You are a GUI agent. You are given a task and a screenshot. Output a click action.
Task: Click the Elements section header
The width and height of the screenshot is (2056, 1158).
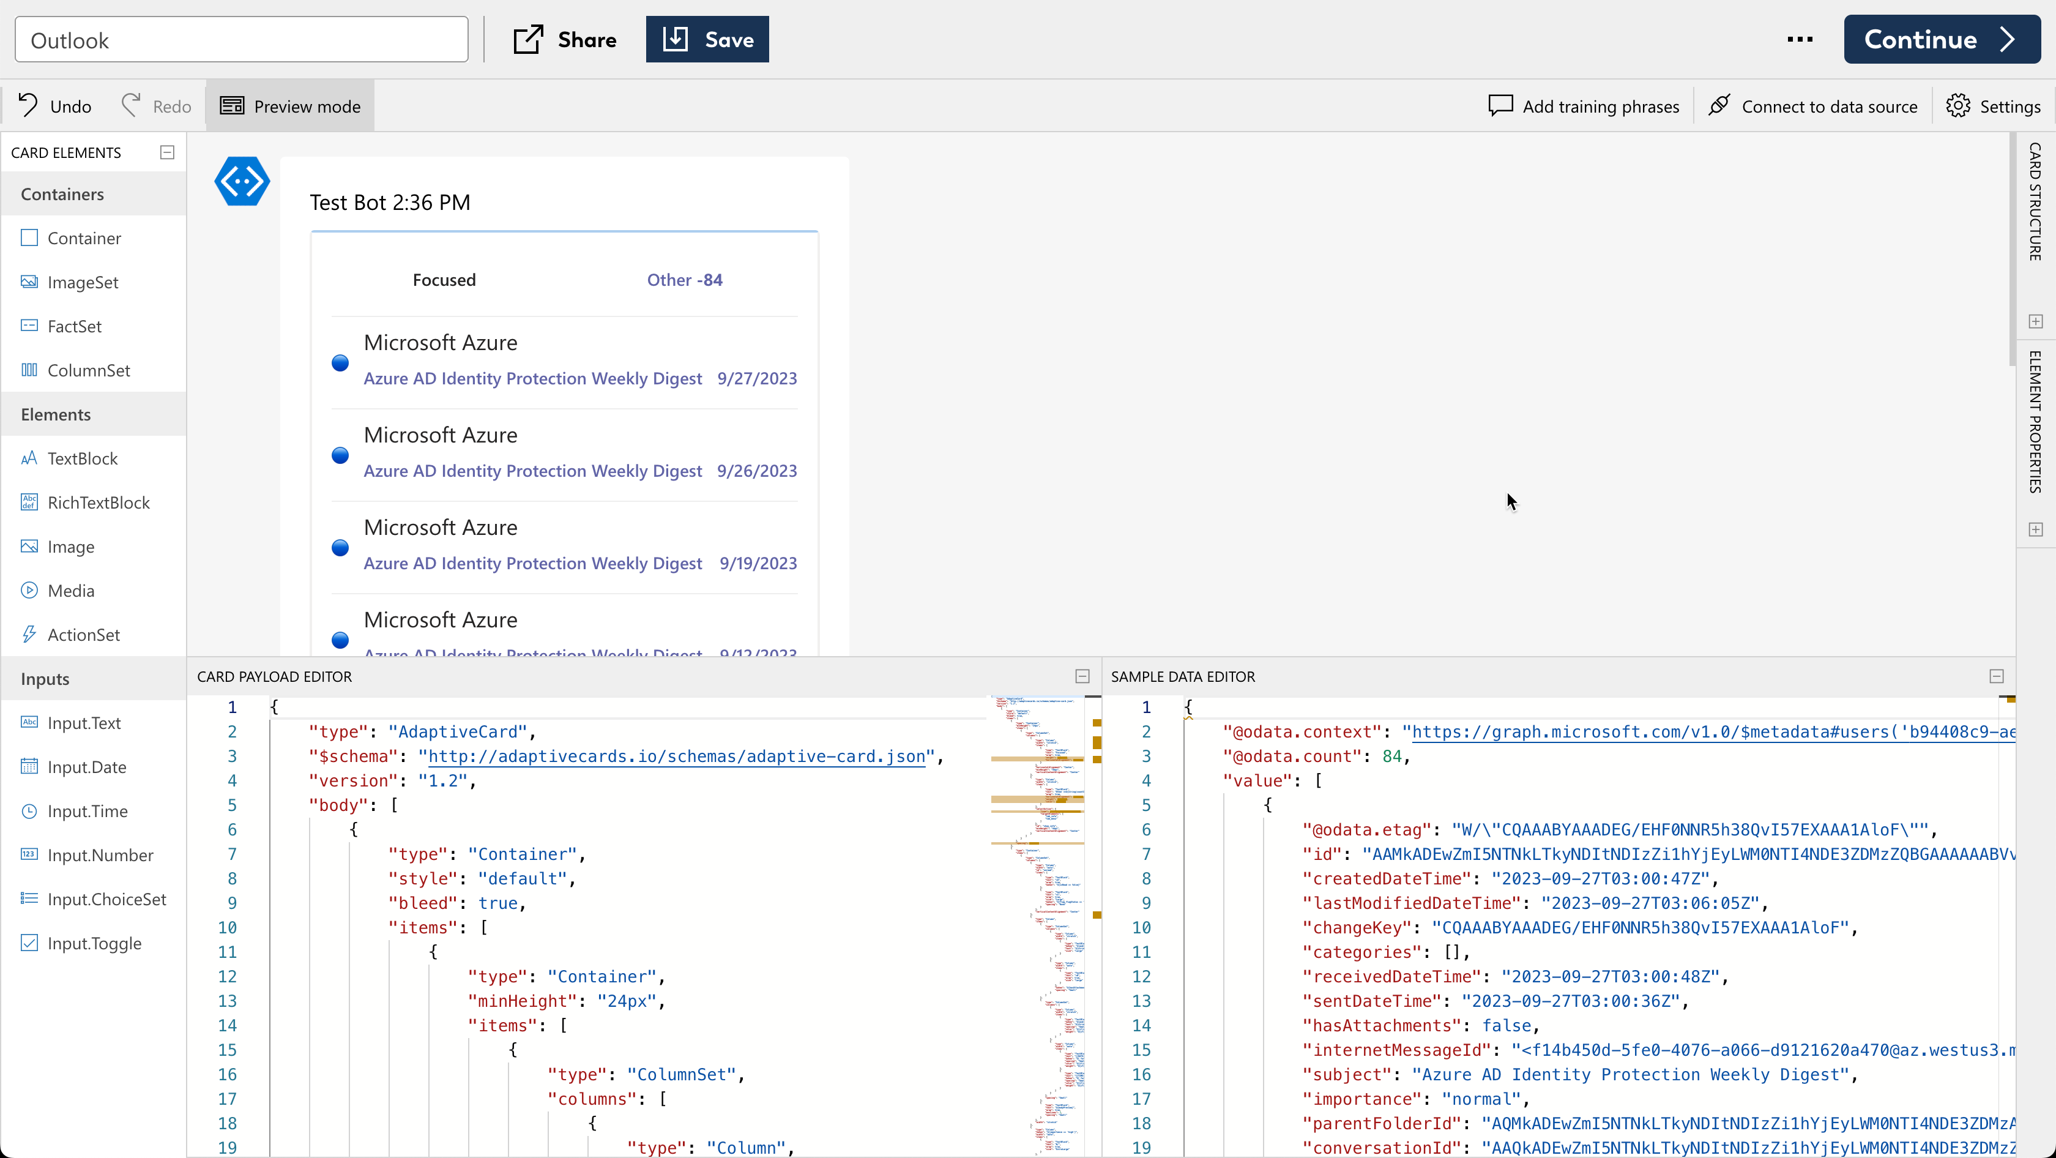click(x=94, y=414)
